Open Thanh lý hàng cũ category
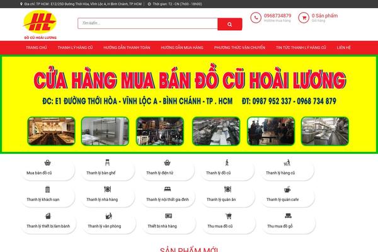378x252 pixels. click(x=280, y=173)
